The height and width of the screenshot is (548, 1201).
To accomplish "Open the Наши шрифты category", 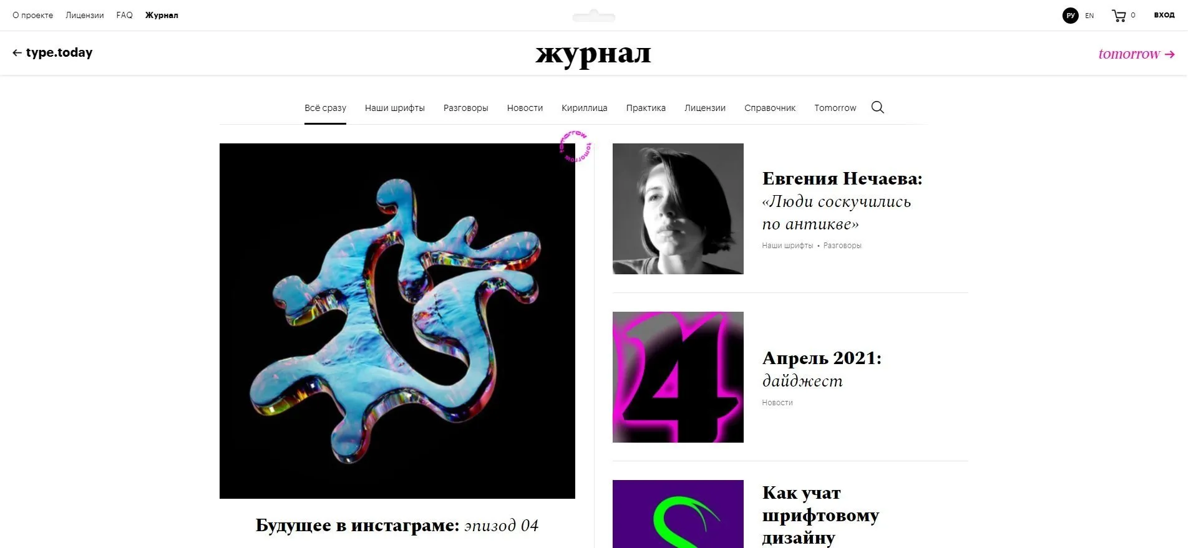I will tap(395, 108).
